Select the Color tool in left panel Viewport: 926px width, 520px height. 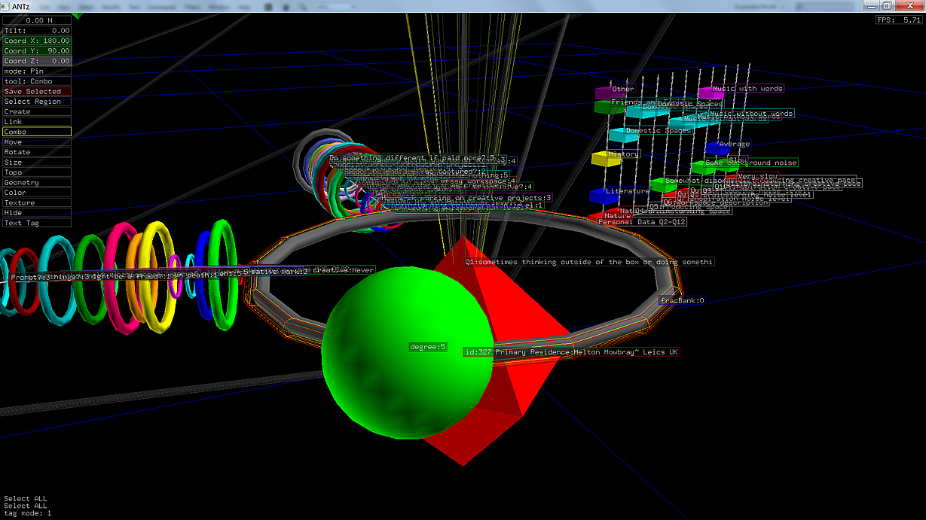(37, 193)
